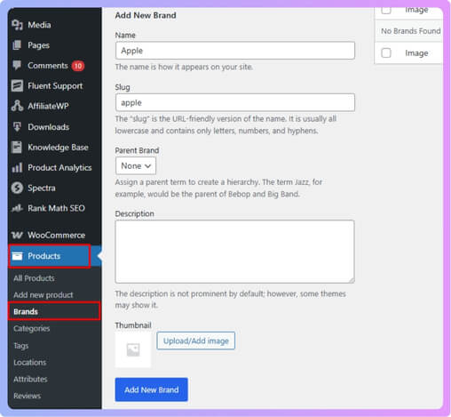The width and height of the screenshot is (451, 417).
Task: Click the blue Add New Brand button
Action: [x=152, y=389]
